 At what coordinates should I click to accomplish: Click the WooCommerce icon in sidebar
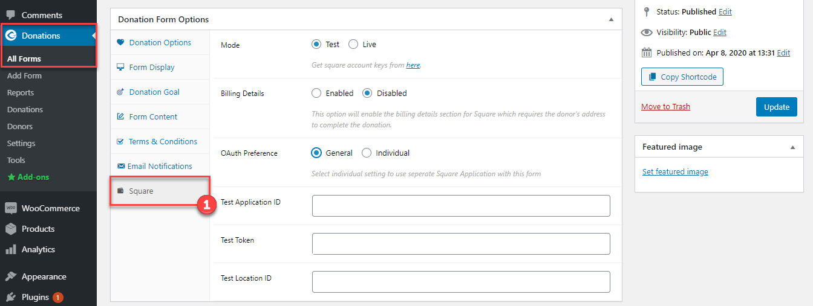11,208
